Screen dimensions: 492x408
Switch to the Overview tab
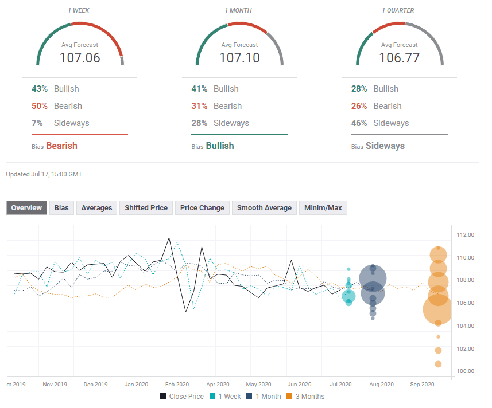pyautogui.click(x=26, y=208)
